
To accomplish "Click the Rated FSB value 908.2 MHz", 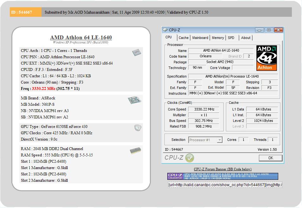I will (203, 126).
